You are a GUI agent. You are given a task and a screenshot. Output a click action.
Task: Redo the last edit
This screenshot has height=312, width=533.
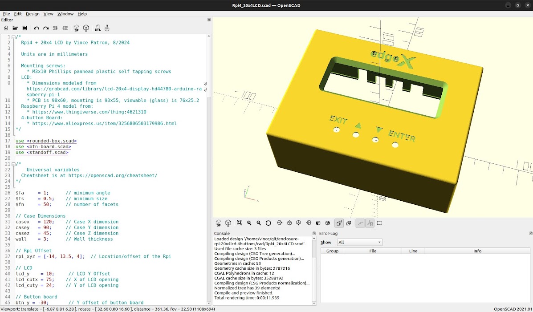click(46, 28)
